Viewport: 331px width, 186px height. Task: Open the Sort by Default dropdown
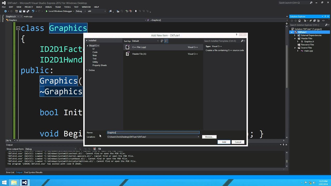click(146, 41)
